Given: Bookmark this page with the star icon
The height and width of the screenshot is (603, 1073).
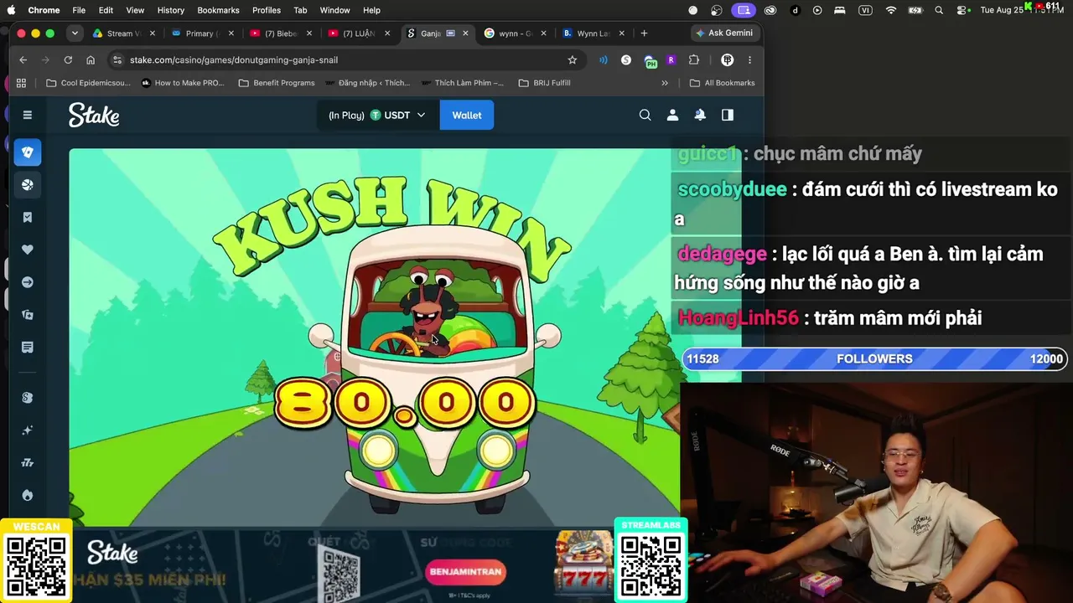Looking at the screenshot, I should 573,60.
